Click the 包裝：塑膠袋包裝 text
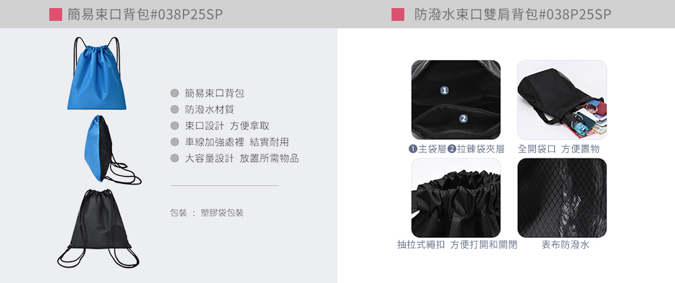Screen dimensions: 675x283 click(207, 213)
